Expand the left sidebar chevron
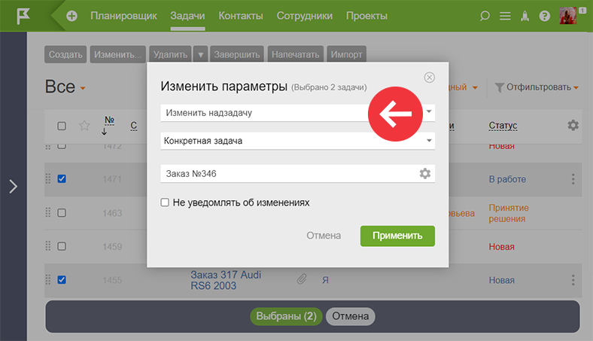 tap(14, 186)
